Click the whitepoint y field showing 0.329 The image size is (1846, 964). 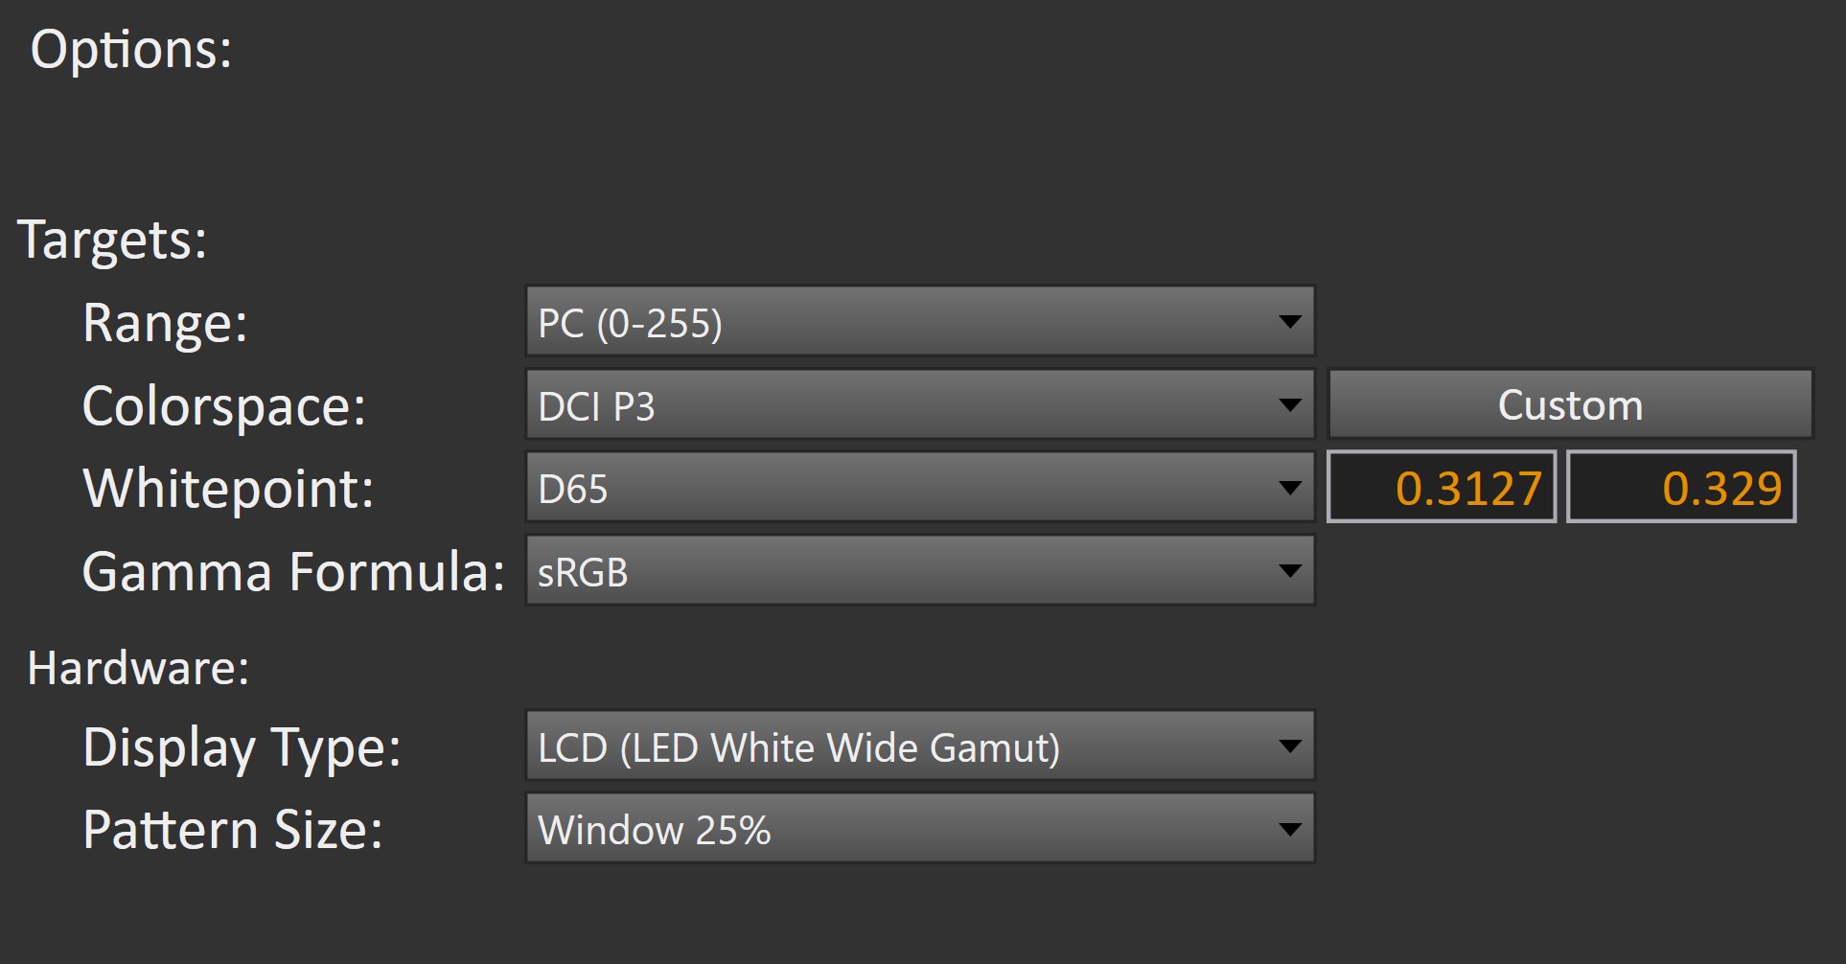(1681, 488)
